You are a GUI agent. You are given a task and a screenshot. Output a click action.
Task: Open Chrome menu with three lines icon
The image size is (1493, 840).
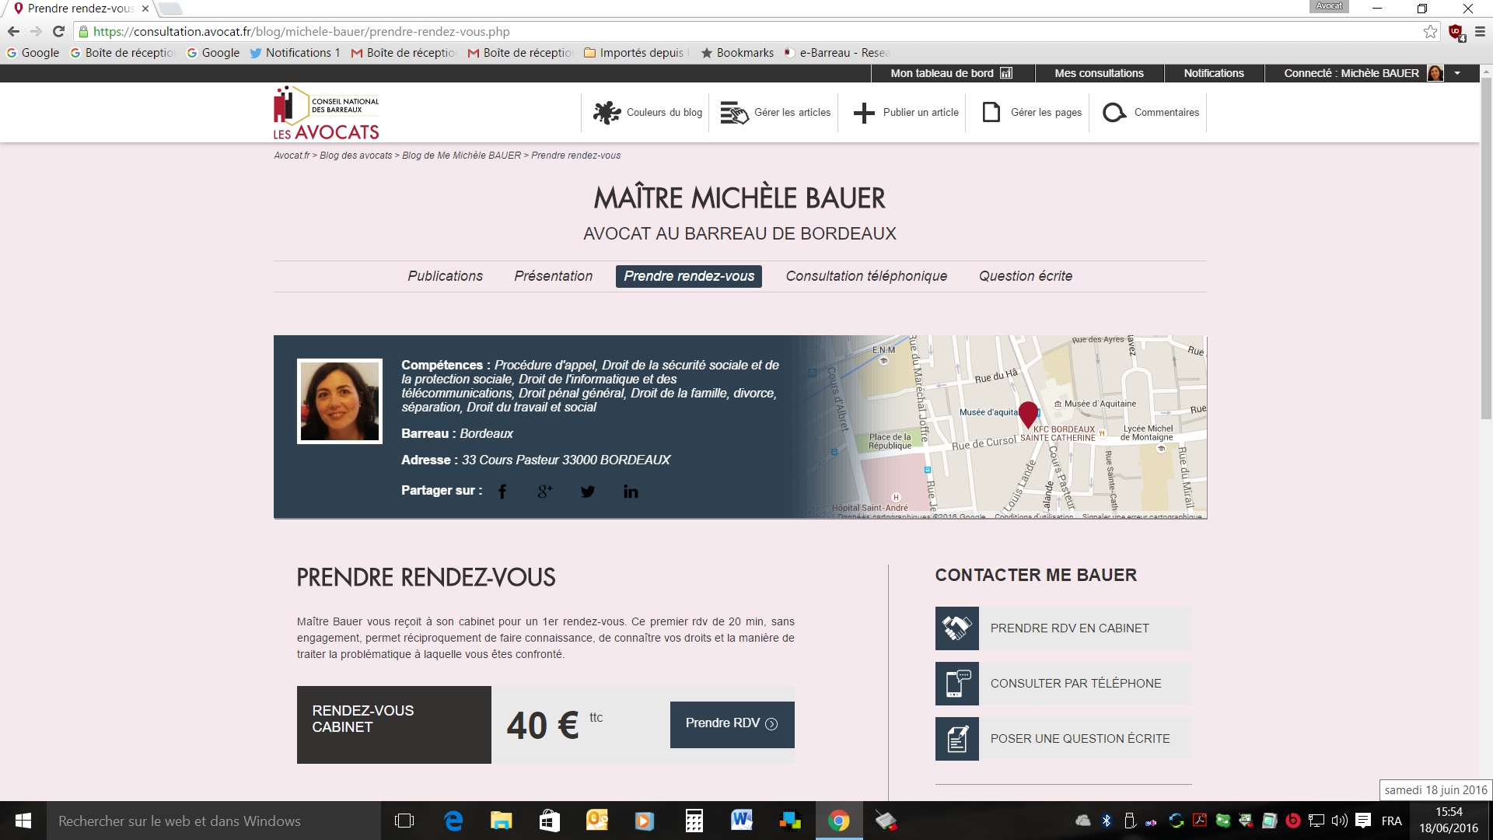pos(1480,32)
